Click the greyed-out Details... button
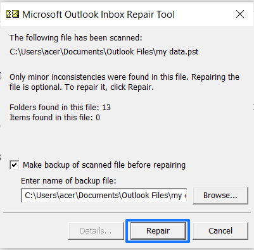Image resolution: width=254 pixels, height=250 pixels. click(x=96, y=231)
